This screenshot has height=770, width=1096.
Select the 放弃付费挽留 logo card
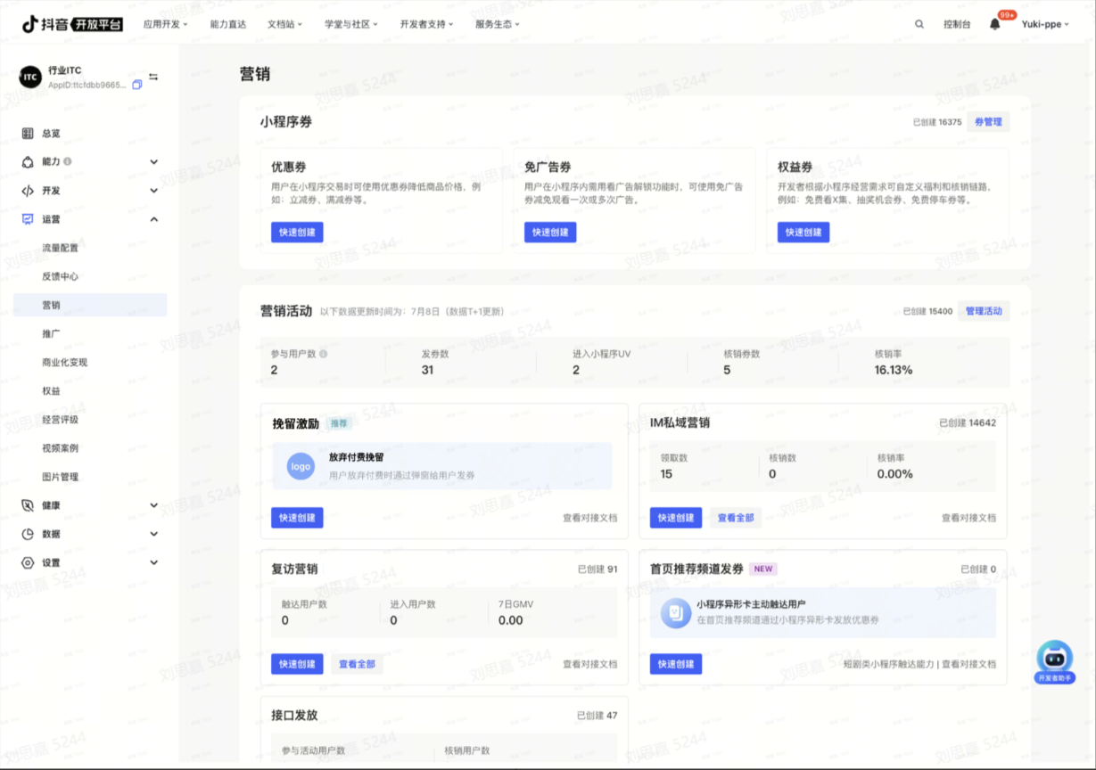tap(442, 466)
